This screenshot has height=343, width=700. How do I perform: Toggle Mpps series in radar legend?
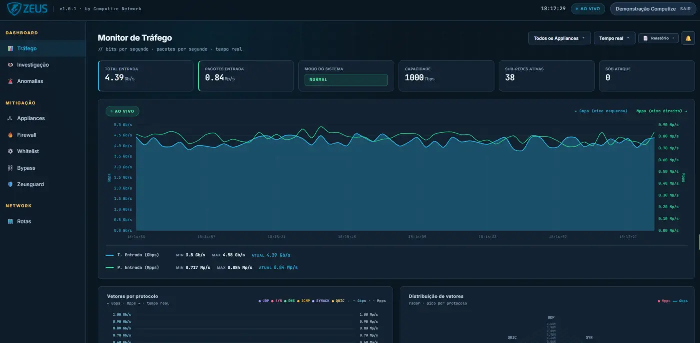point(664,301)
